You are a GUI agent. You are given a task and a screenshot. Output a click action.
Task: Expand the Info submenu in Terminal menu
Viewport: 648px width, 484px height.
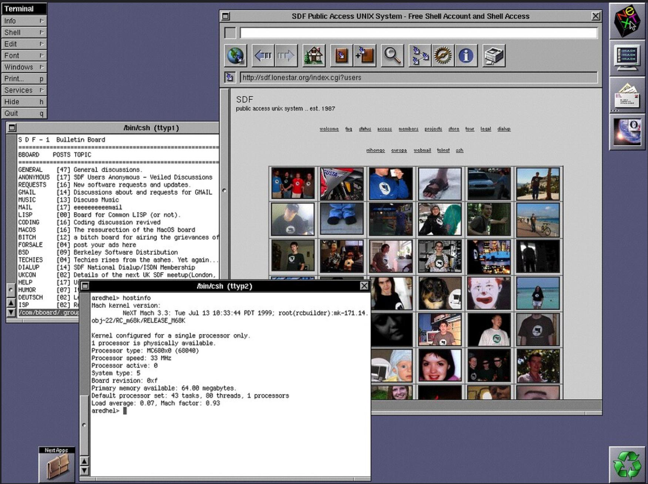[24, 21]
